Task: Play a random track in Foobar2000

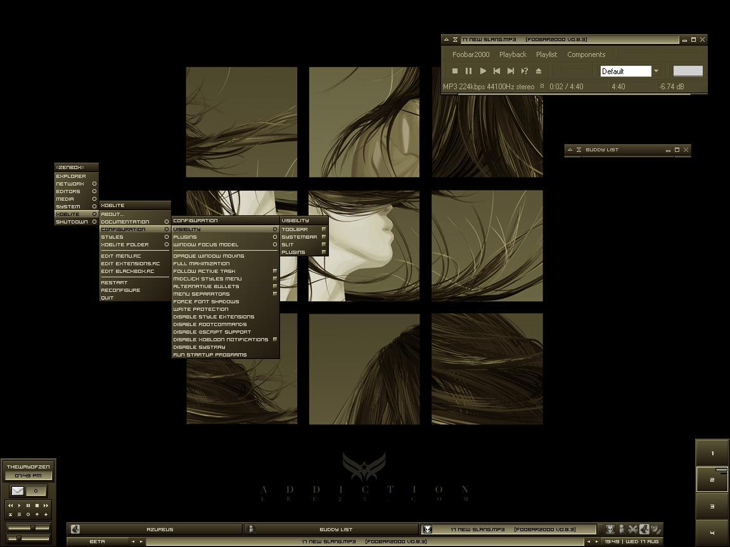Action: tap(525, 71)
